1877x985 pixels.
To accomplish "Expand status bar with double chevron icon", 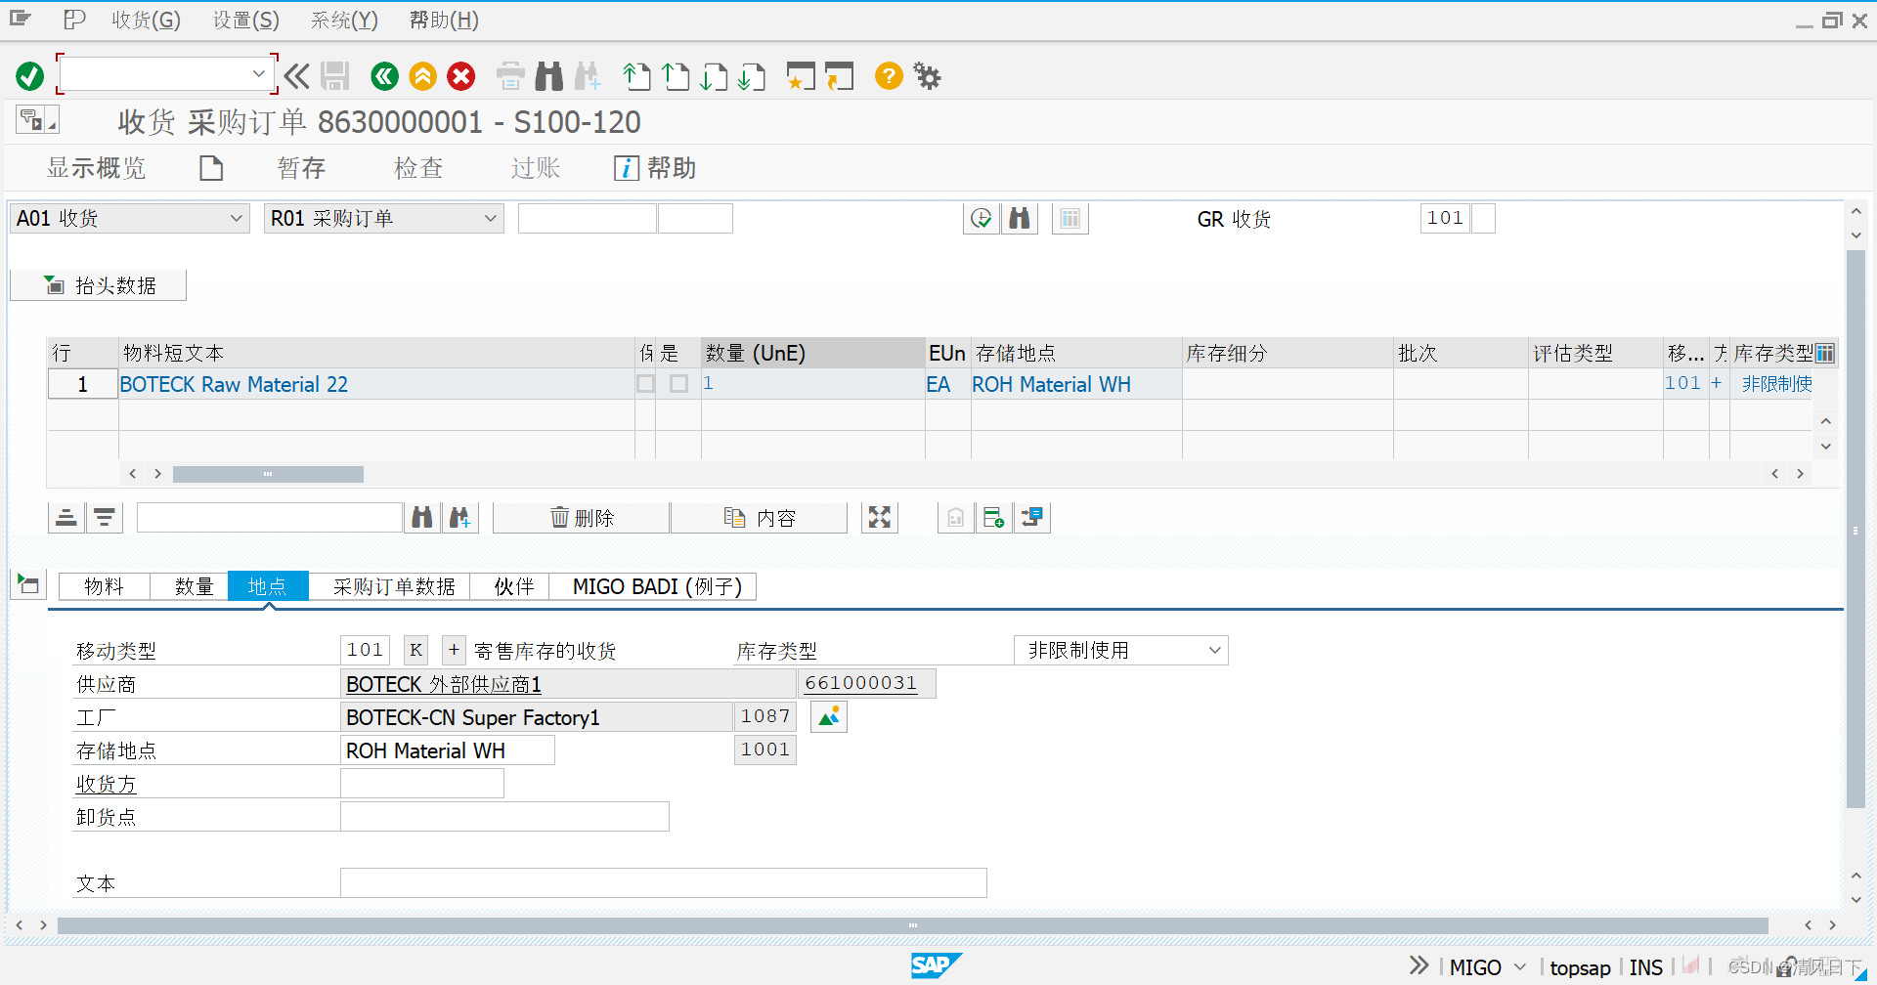I will point(1419,965).
